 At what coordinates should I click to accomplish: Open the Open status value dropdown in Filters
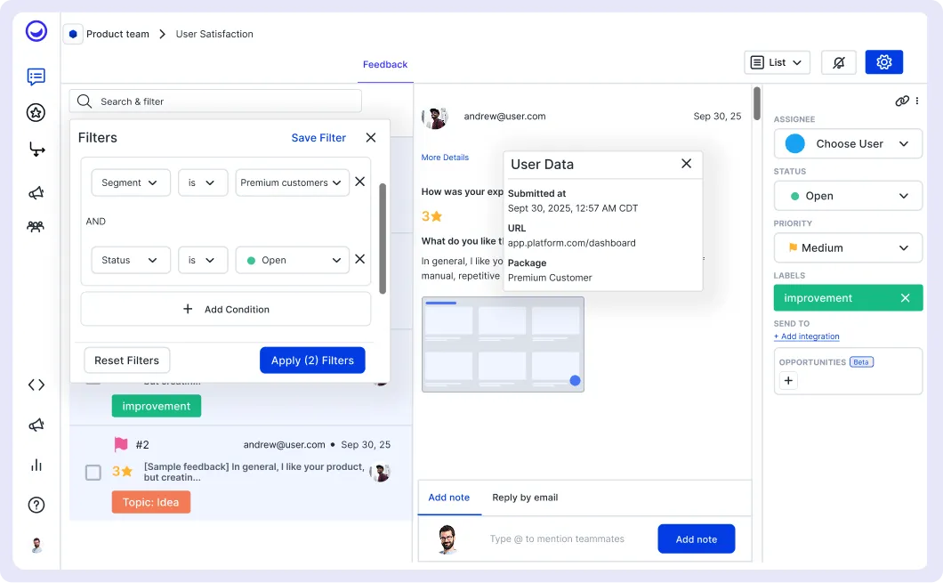(x=292, y=260)
